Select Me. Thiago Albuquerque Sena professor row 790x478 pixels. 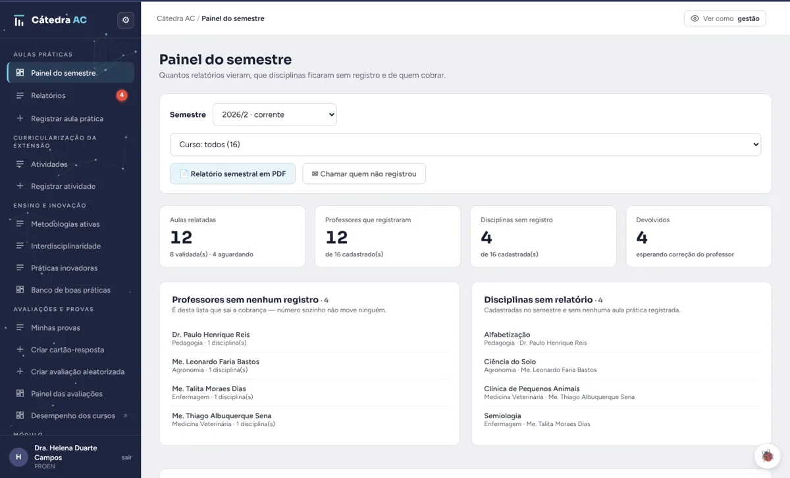point(309,419)
